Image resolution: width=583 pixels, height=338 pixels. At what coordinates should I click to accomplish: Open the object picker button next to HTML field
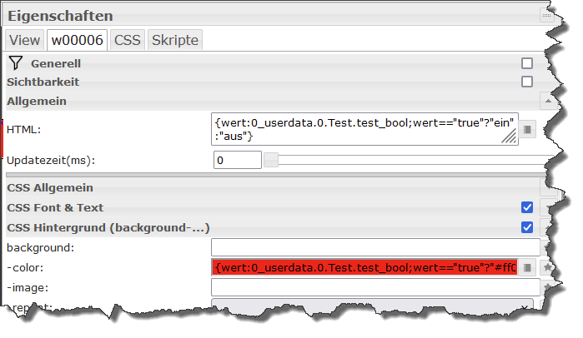[x=527, y=130]
